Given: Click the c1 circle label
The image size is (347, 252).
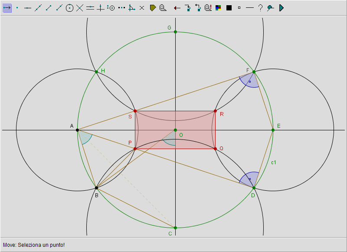Looking at the screenshot, I should point(274,162).
